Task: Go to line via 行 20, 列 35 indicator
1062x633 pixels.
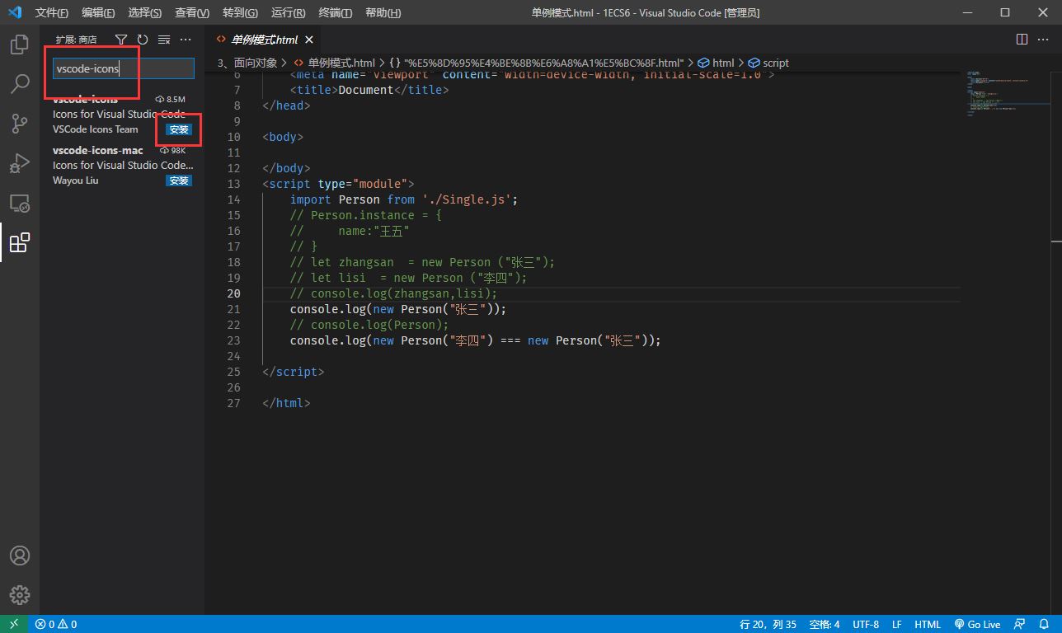Action: coord(768,624)
